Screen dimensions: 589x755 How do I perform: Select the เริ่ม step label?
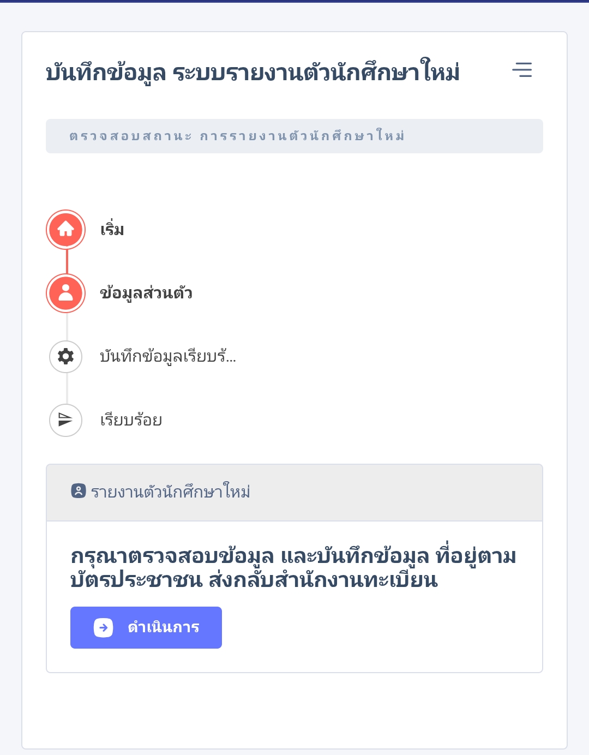coord(112,229)
